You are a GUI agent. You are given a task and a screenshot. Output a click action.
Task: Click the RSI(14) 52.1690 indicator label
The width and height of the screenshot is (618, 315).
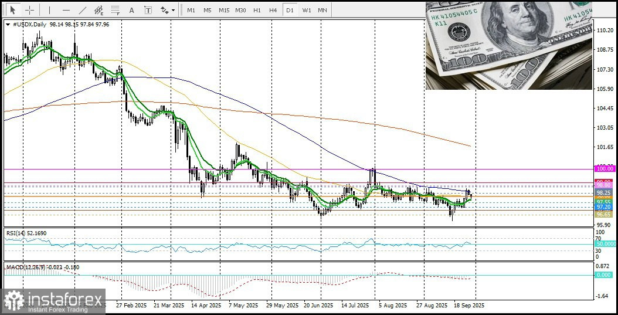tap(26, 233)
